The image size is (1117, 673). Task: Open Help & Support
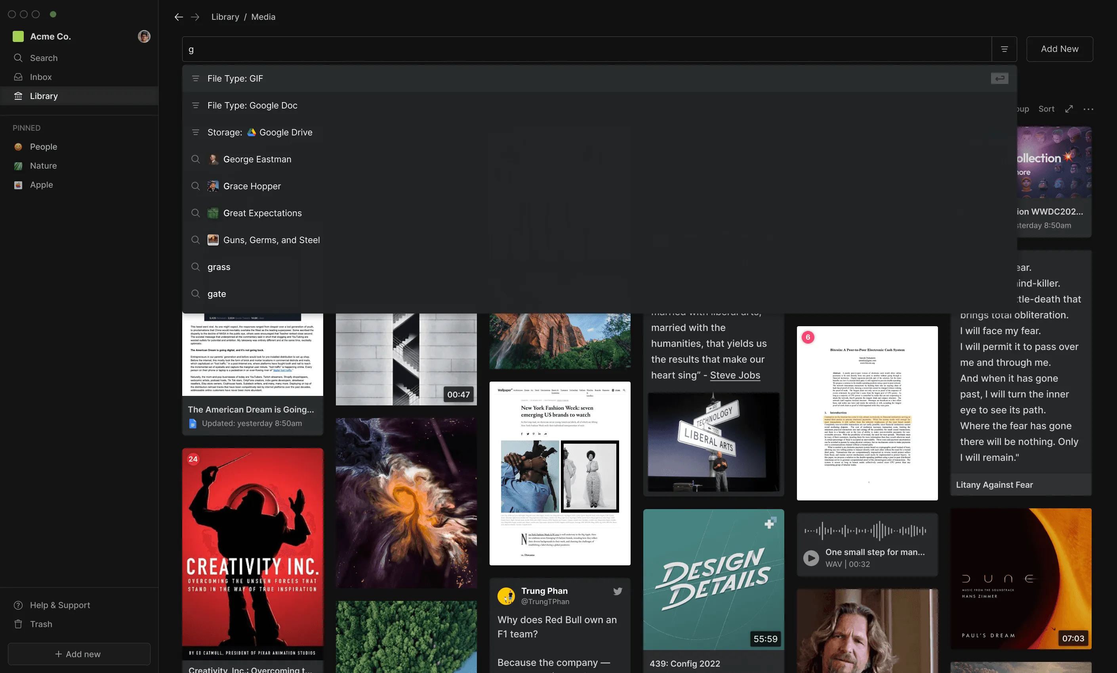[x=79, y=605]
